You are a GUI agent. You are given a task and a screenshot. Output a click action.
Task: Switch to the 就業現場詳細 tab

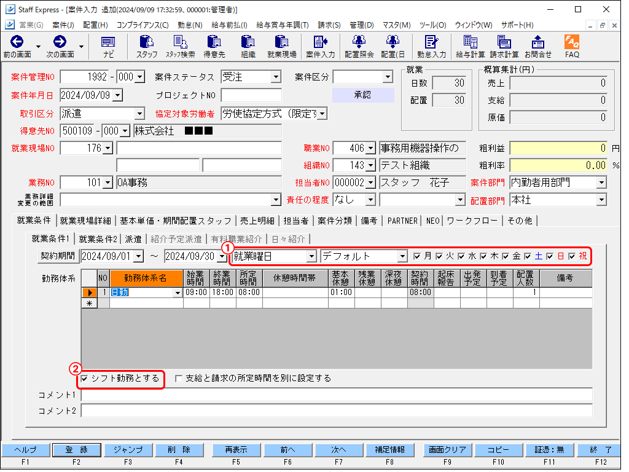coord(85,221)
